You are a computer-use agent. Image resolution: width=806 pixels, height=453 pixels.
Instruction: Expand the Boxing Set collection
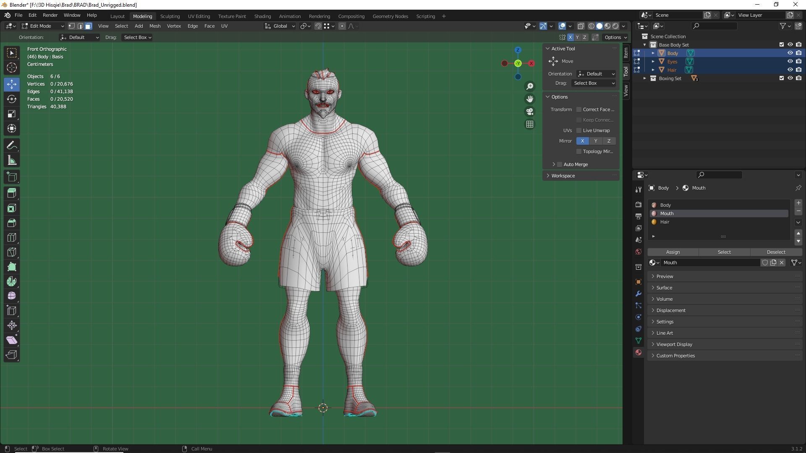[x=645, y=78]
